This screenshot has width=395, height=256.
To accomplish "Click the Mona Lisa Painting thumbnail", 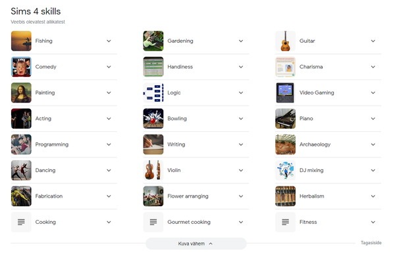I will 21,93.
